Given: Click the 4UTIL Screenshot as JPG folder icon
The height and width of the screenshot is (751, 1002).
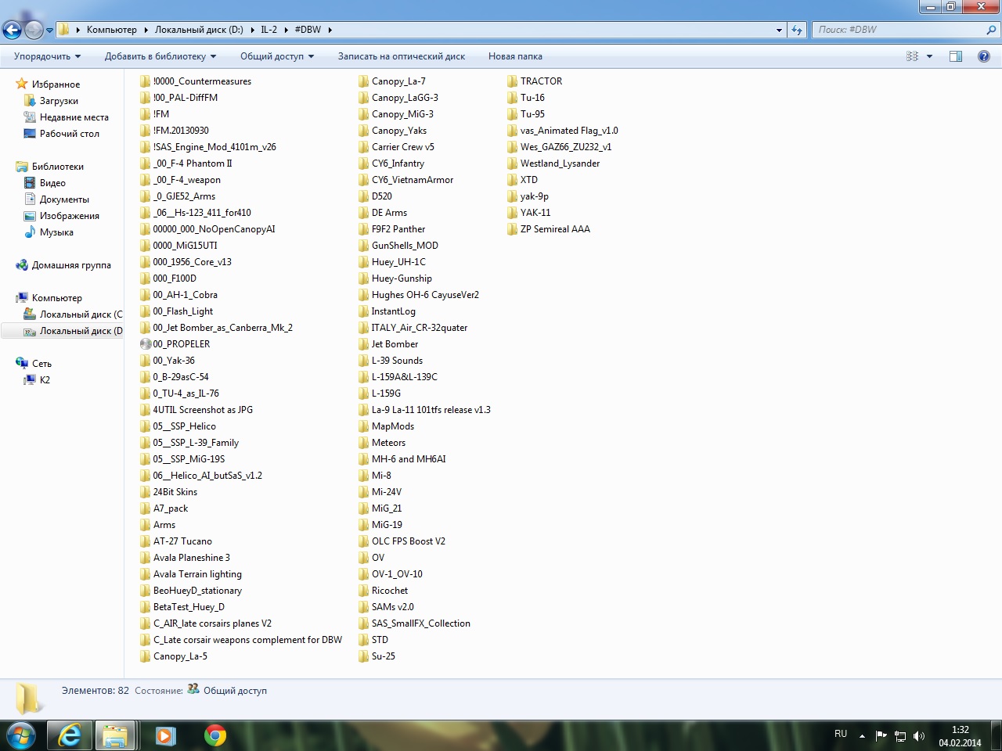Looking at the screenshot, I should pyautogui.click(x=145, y=410).
